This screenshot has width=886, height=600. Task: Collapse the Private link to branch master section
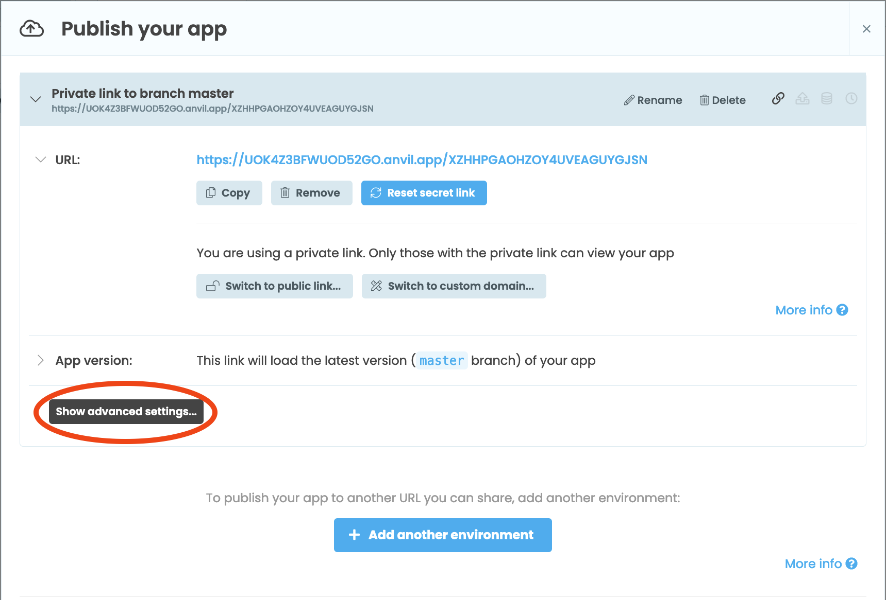[36, 99]
